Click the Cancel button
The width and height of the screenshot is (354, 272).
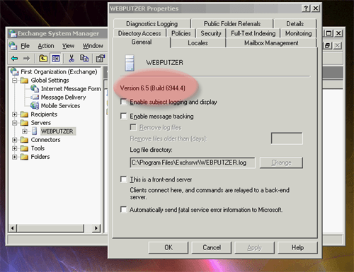click(x=212, y=247)
